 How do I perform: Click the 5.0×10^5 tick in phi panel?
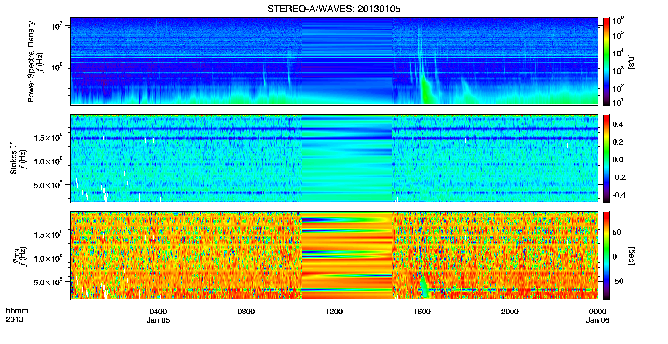(x=48, y=282)
